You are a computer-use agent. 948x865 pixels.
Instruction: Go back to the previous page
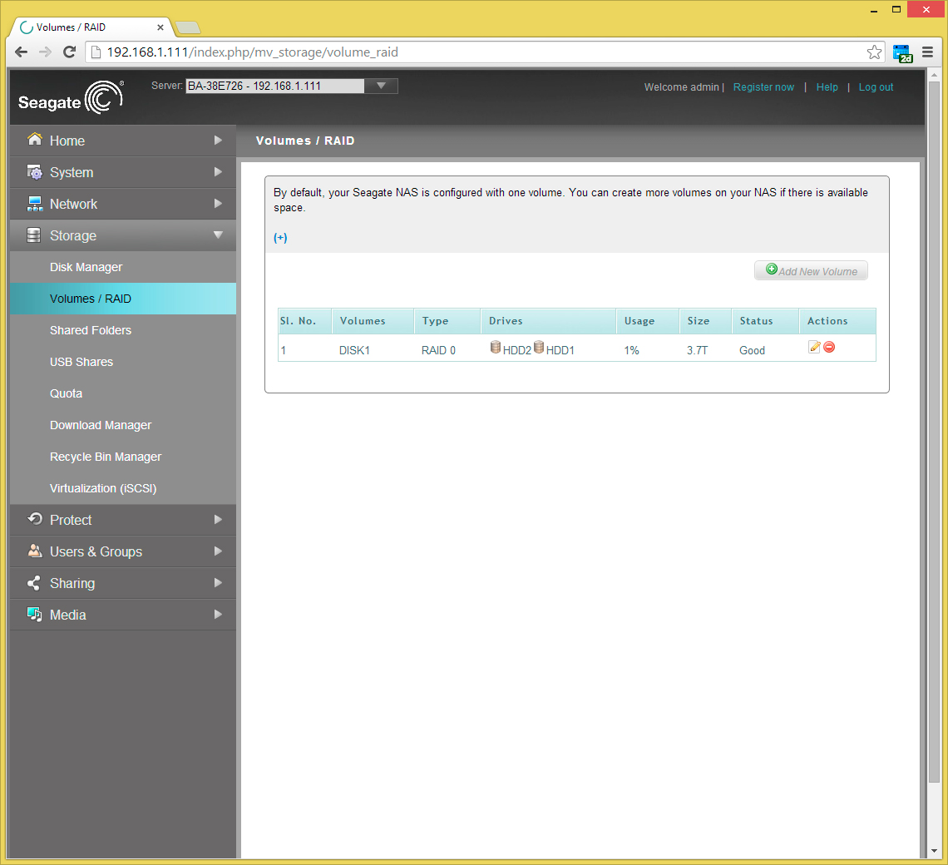21,52
